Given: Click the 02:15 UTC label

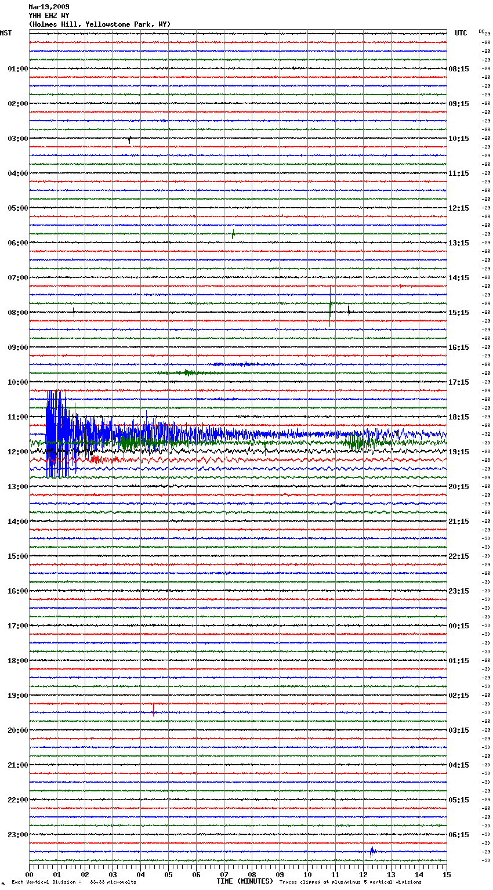Looking at the screenshot, I should click(x=459, y=696).
